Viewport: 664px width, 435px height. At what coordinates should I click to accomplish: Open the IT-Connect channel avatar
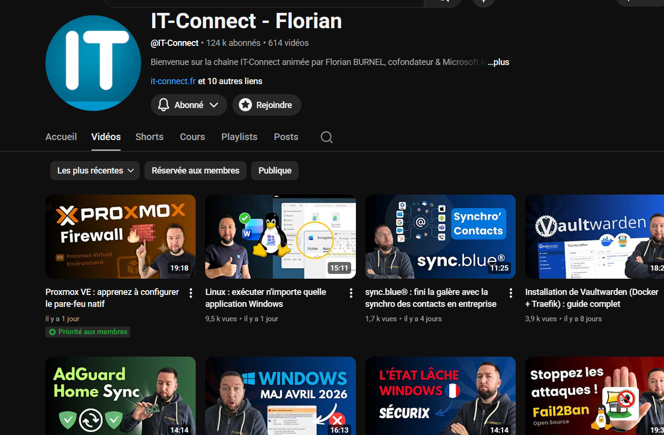click(93, 63)
